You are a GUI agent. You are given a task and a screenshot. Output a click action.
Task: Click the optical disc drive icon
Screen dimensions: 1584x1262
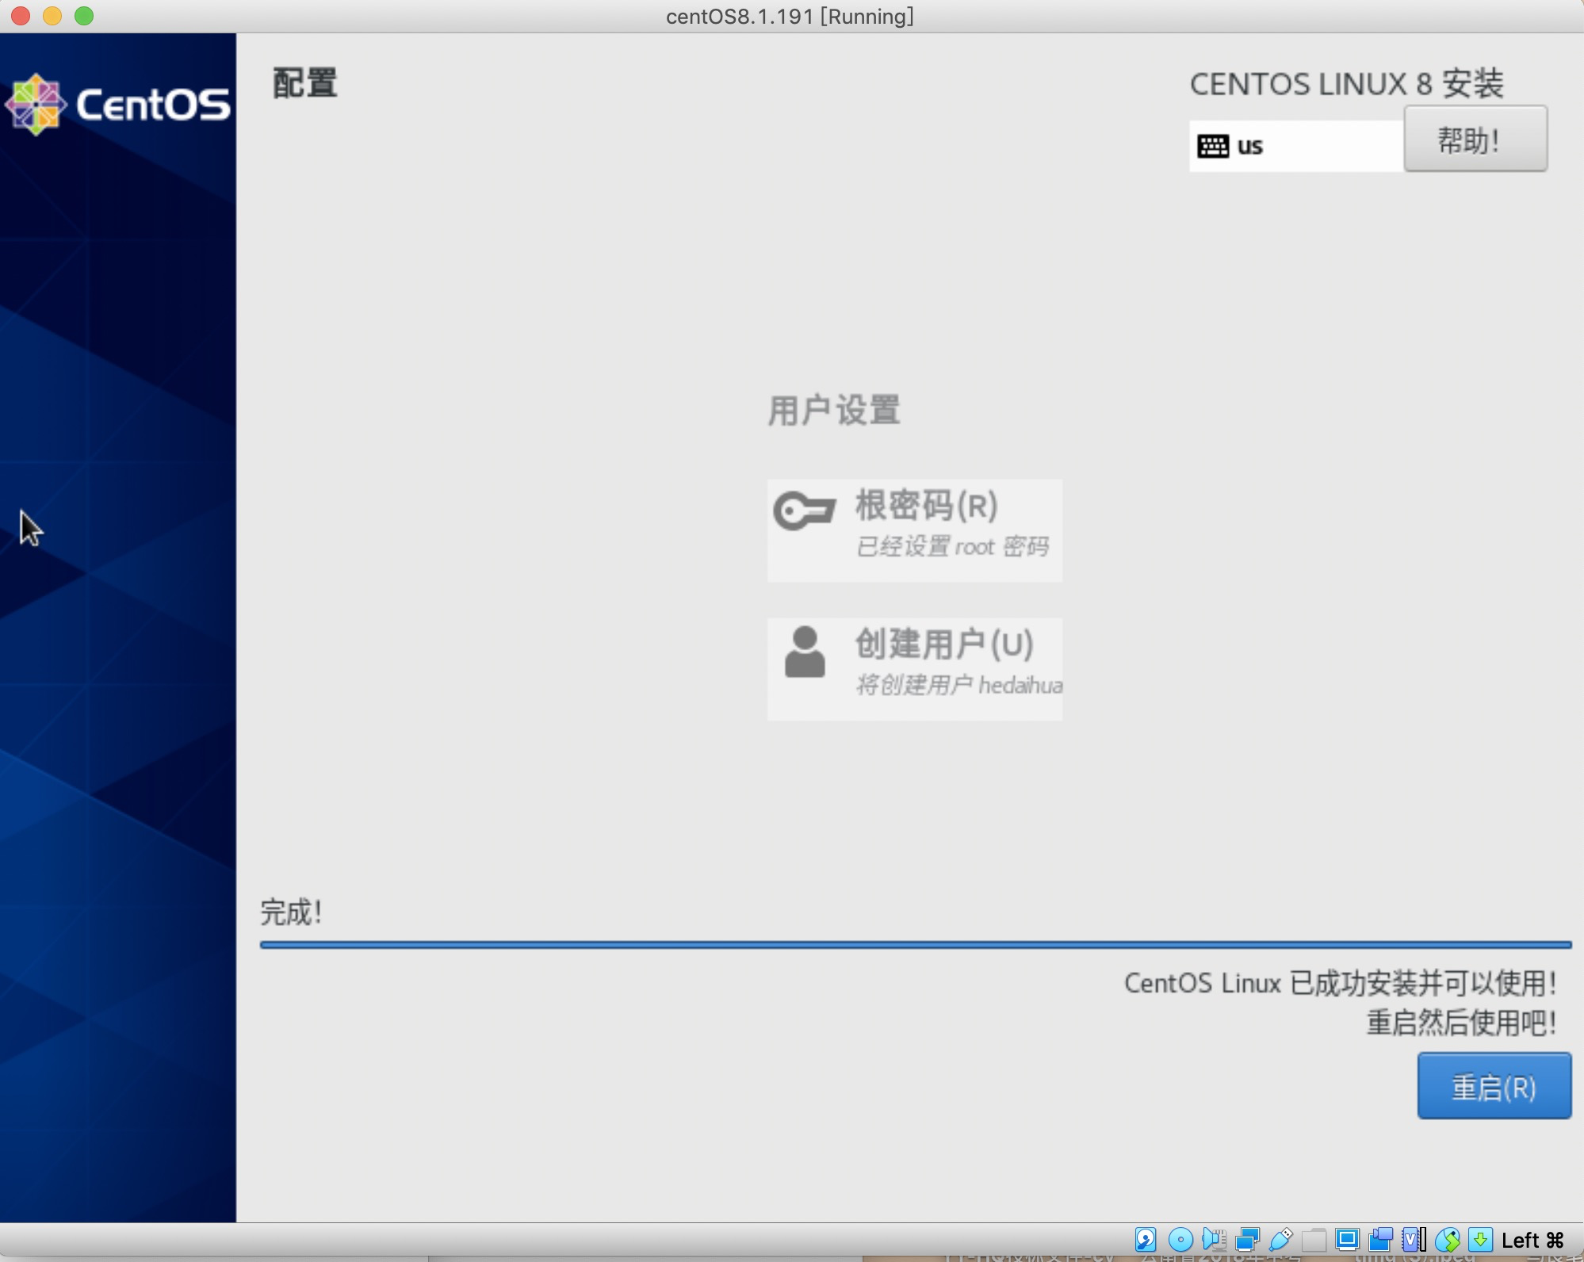click(x=1180, y=1239)
